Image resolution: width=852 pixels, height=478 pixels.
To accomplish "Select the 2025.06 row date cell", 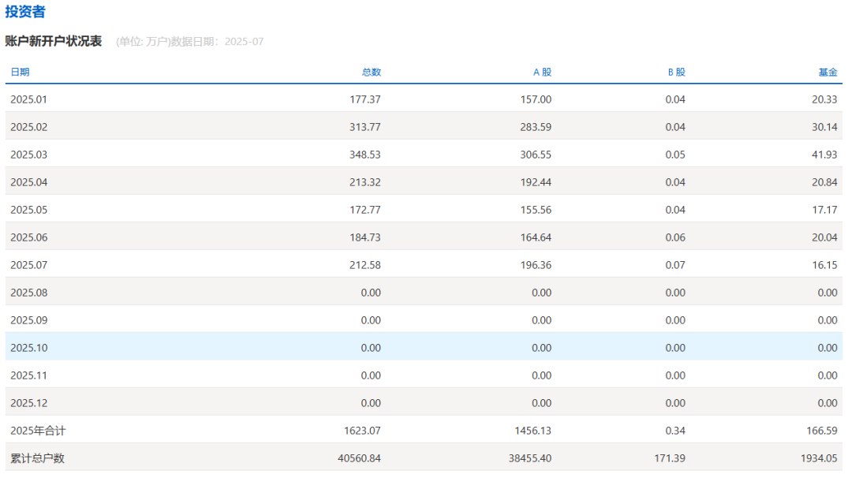I will click(x=29, y=237).
